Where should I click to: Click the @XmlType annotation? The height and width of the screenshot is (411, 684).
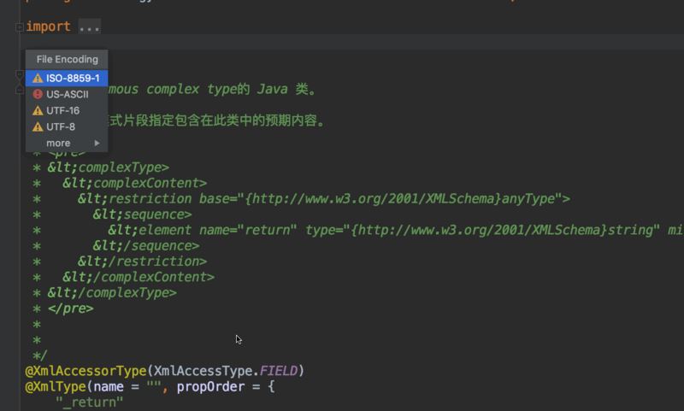coord(56,386)
